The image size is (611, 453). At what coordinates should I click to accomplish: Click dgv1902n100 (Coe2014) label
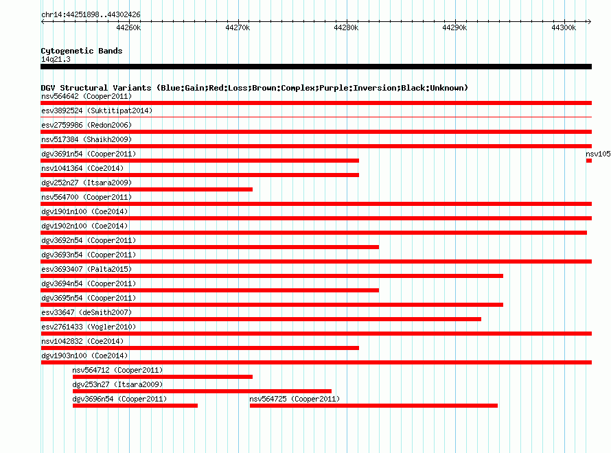[84, 226]
